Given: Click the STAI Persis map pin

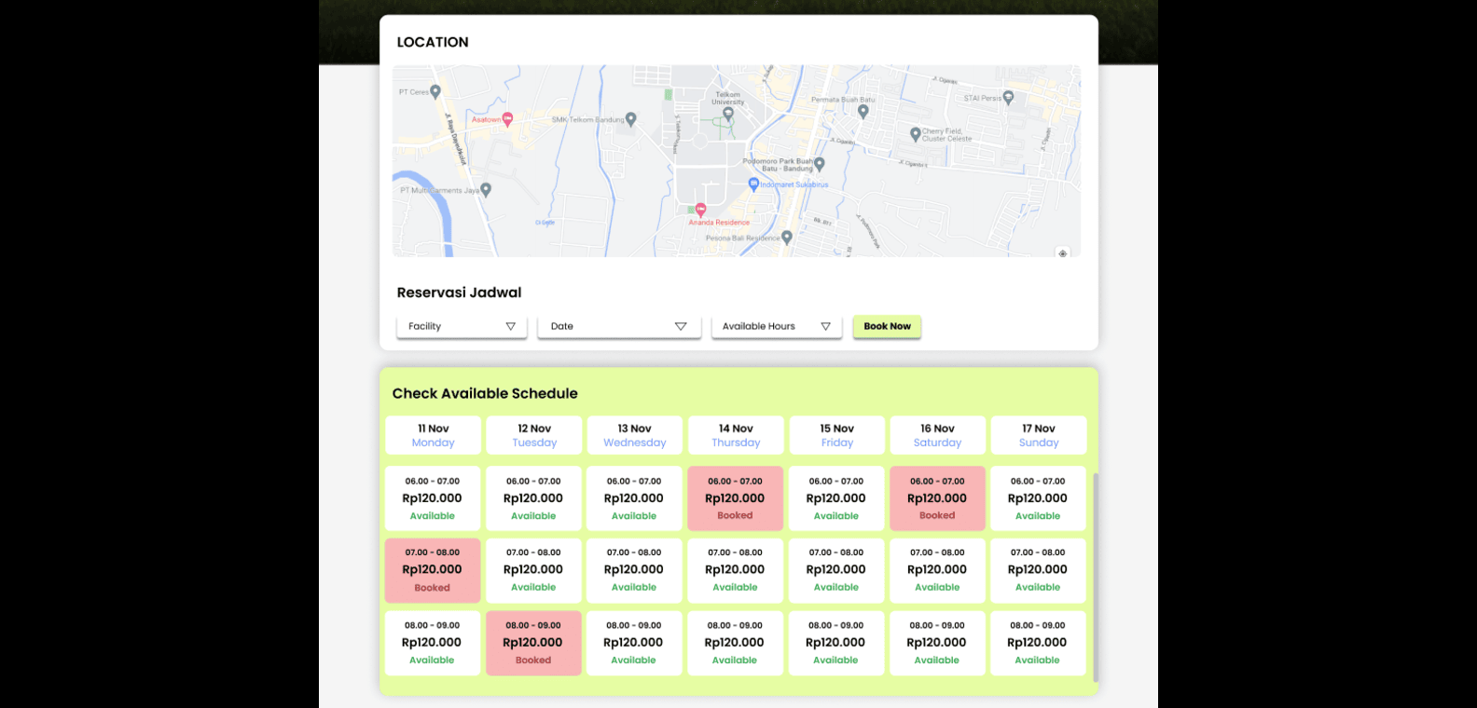Looking at the screenshot, I should (1008, 98).
